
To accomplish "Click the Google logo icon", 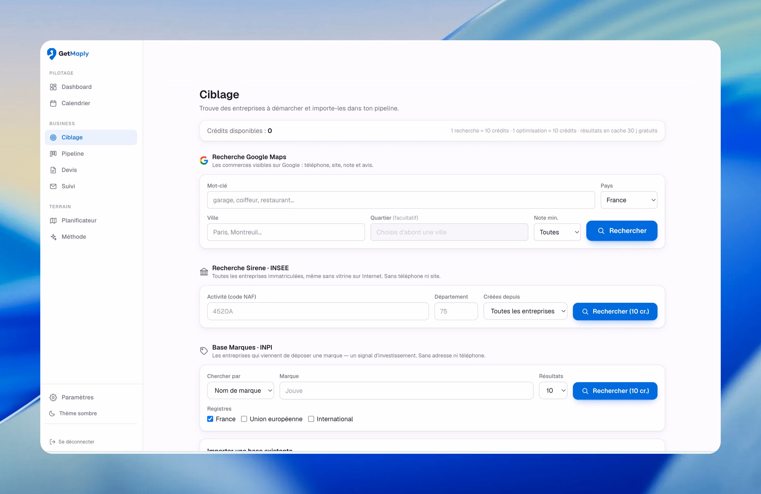I will pos(204,160).
